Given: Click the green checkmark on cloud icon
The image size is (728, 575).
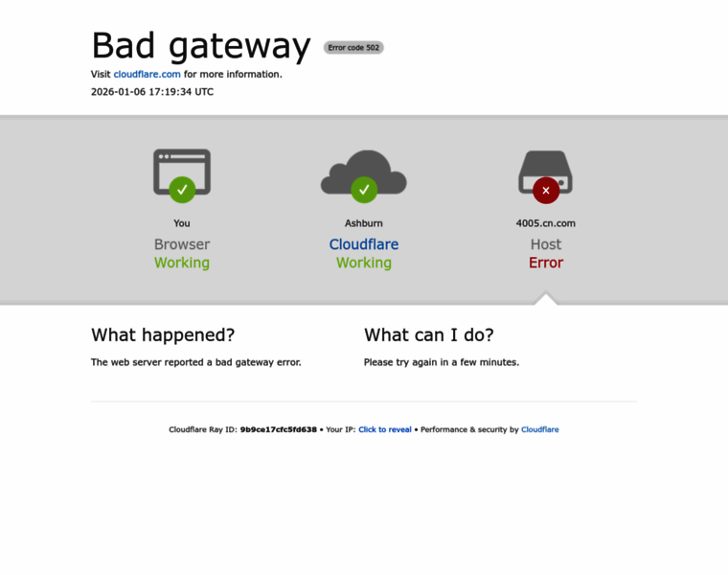Looking at the screenshot, I should [x=364, y=190].
